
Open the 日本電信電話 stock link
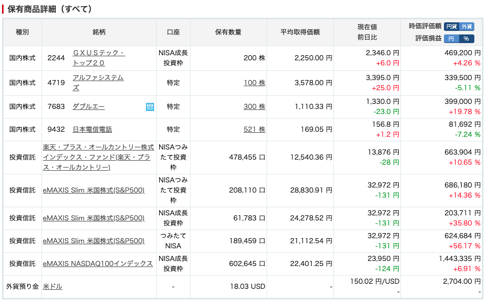tap(92, 129)
